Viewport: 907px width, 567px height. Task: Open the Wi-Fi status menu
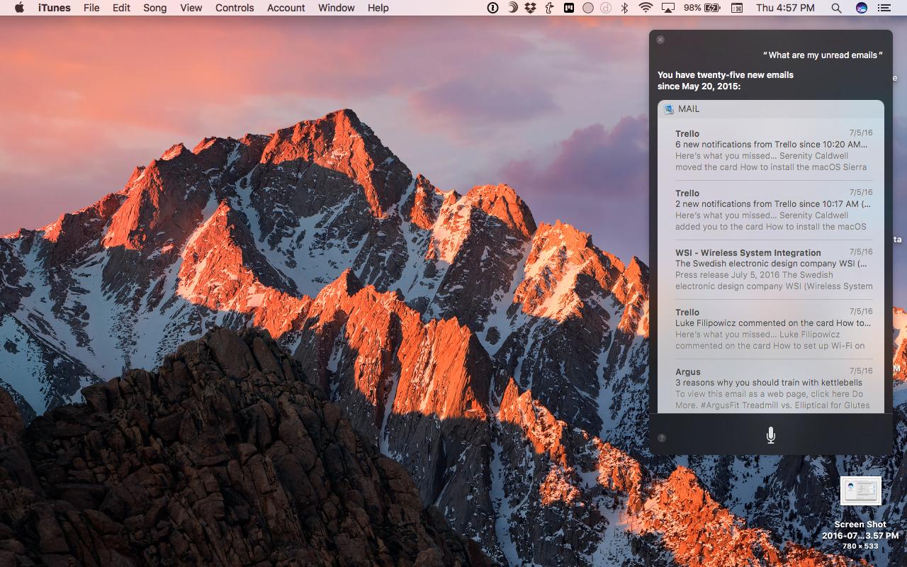coord(646,8)
